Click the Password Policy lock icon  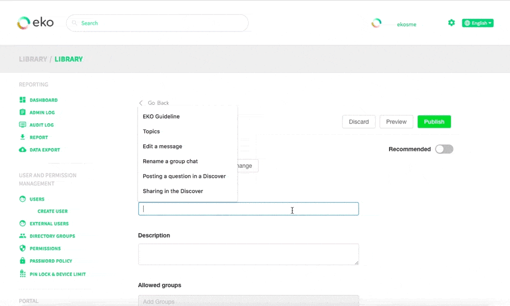pos(23,261)
